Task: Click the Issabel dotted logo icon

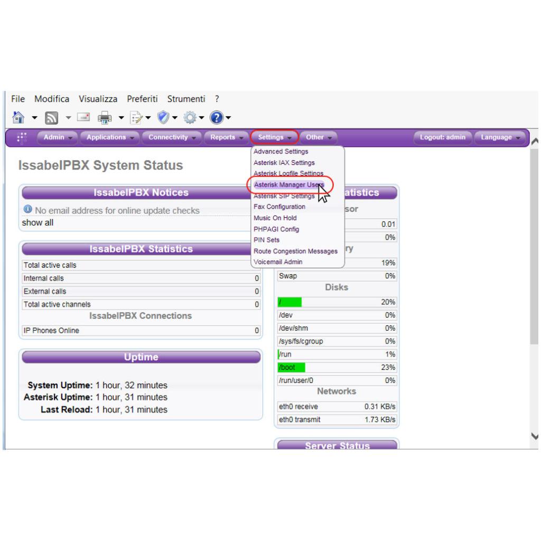Action: (x=22, y=137)
